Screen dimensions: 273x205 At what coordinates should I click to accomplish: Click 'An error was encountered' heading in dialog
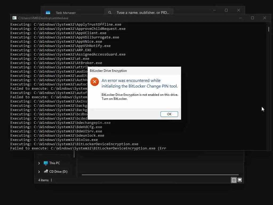click(x=140, y=83)
